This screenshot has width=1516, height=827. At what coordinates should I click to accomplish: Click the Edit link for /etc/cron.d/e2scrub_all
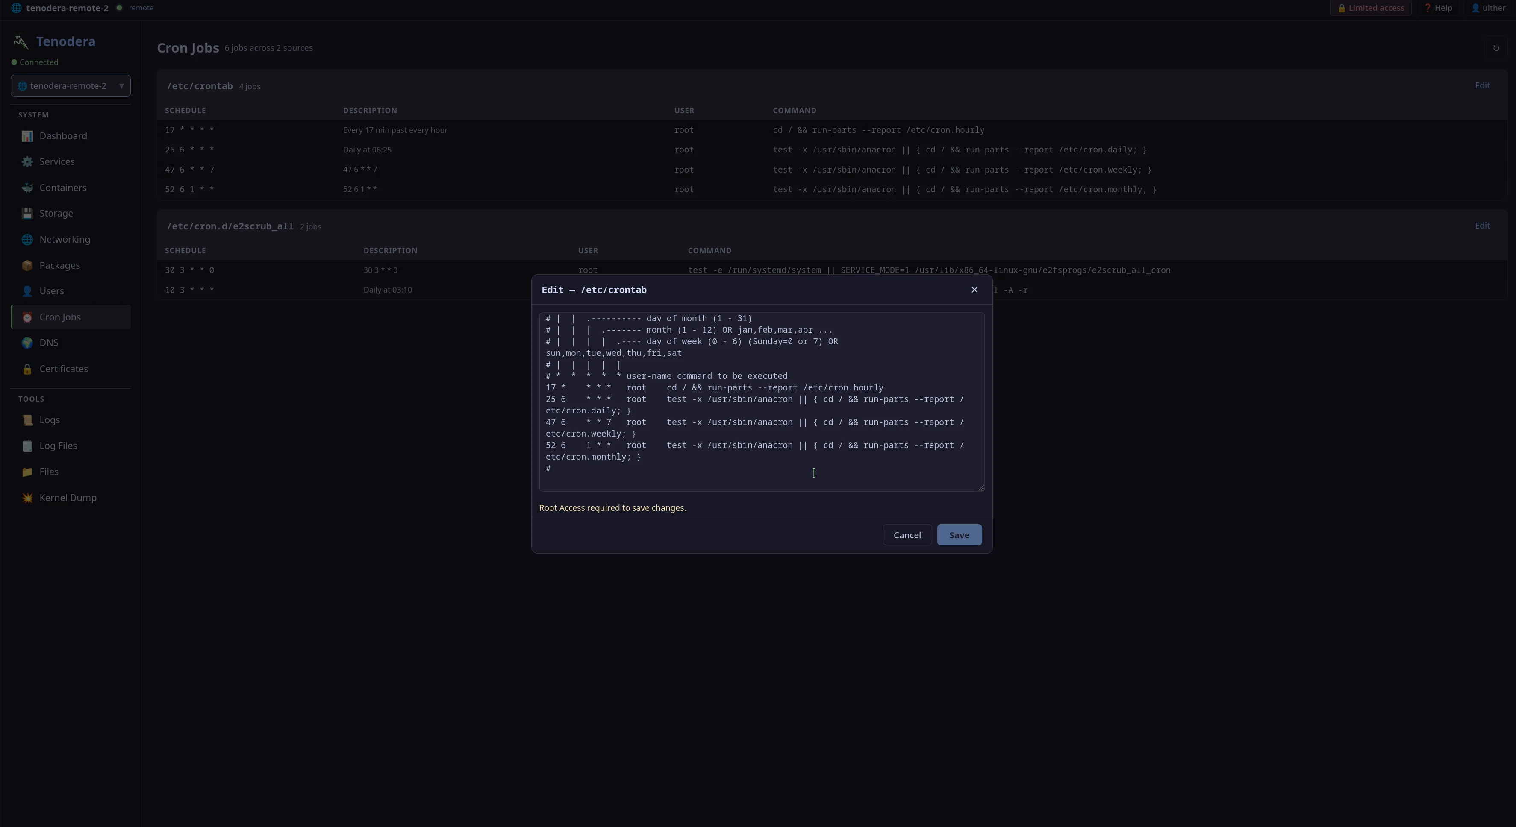click(1482, 226)
